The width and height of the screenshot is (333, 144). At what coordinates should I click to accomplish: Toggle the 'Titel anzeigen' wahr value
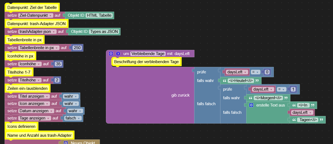(x=71, y=96)
